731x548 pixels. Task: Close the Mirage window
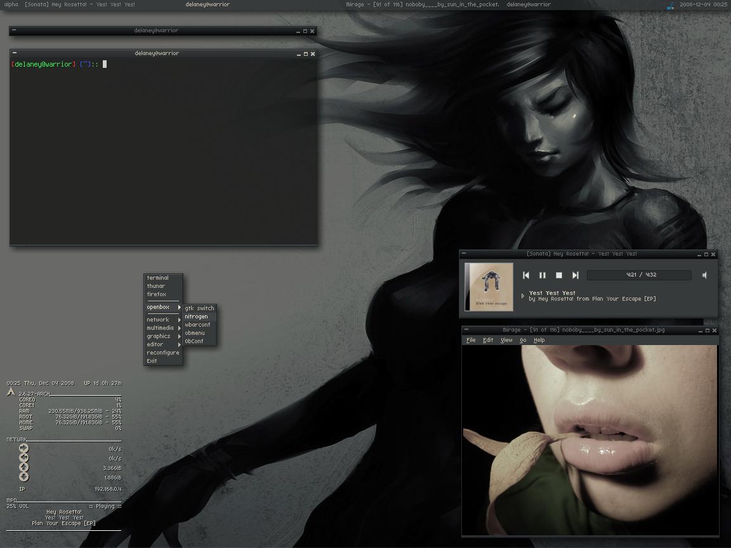[715, 330]
